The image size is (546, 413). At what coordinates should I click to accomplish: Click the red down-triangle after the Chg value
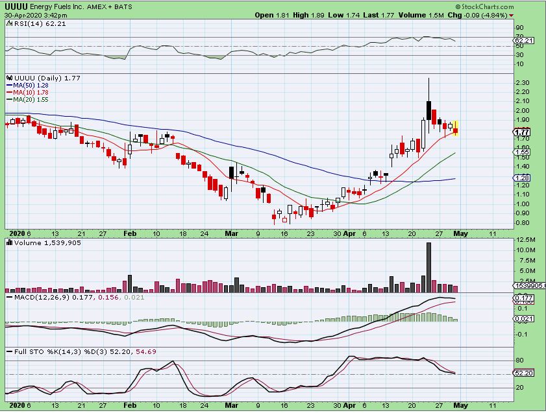(x=511, y=16)
